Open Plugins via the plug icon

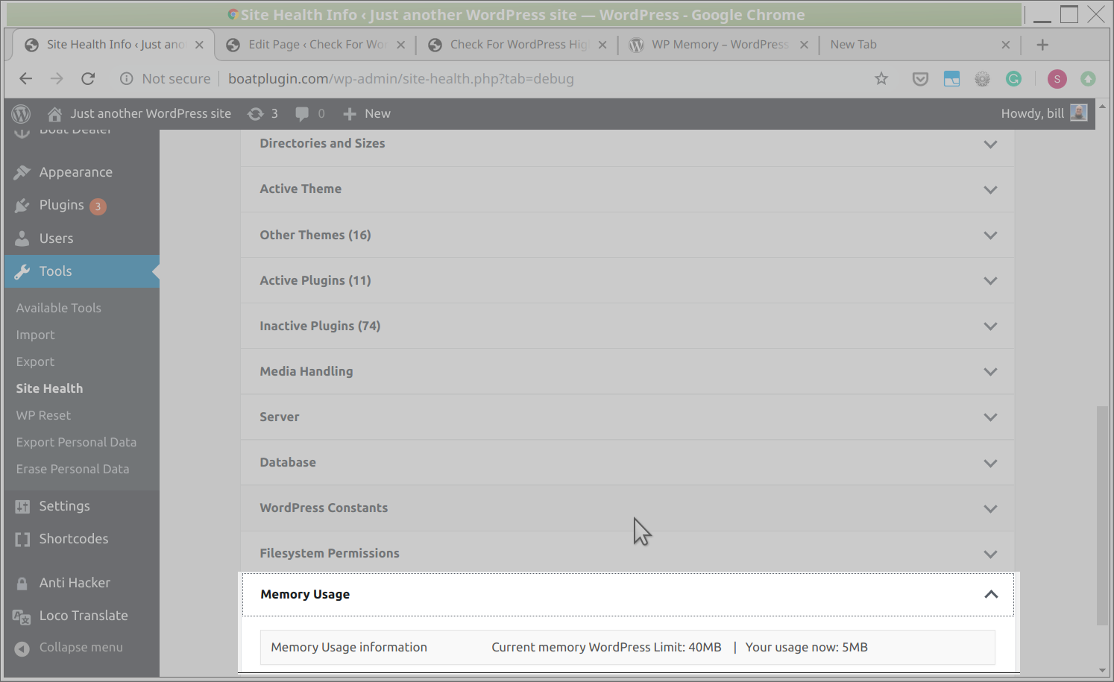[22, 206]
